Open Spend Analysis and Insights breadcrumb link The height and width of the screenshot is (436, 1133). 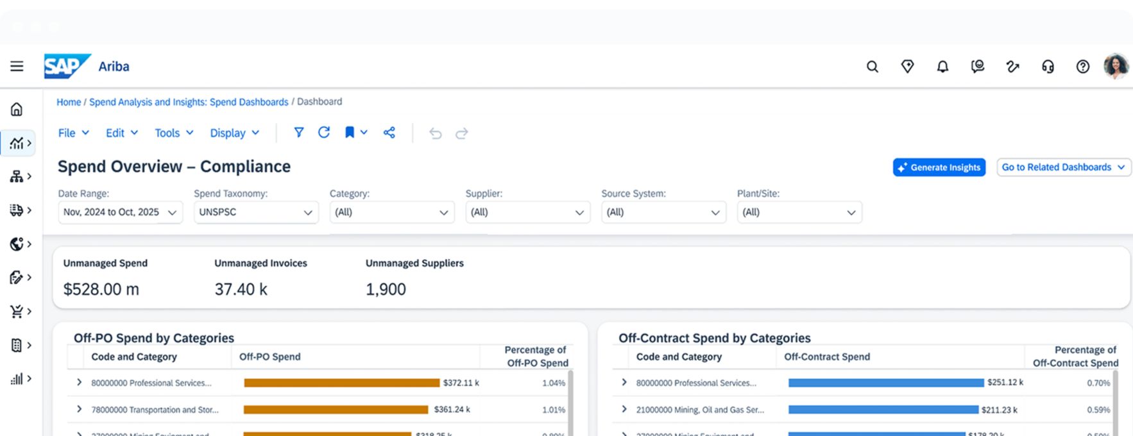point(189,102)
